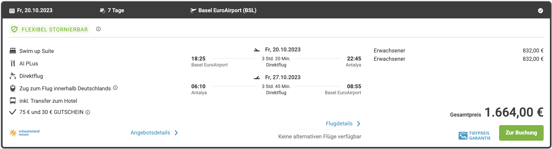The image size is (552, 149).
Task: Open the Angebotsdetails link
Action: tap(150, 133)
